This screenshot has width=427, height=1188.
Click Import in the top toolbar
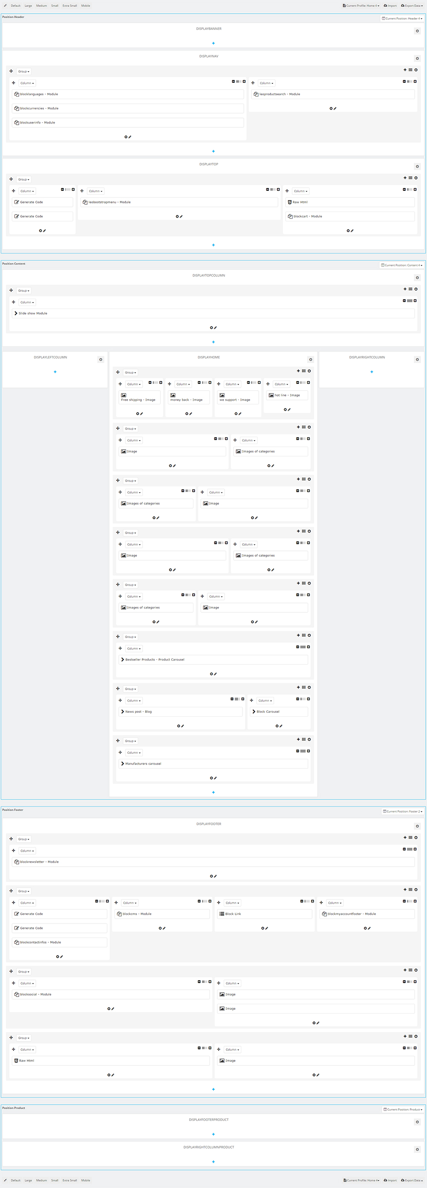(x=390, y=6)
